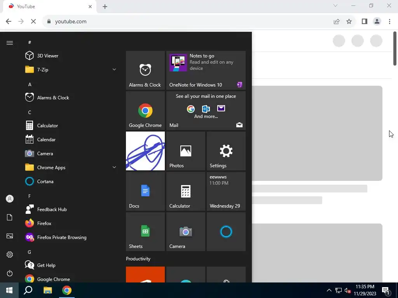This screenshot has height=298, width=398.
Task: Open the blue scribble drawing tile
Action: point(145,151)
